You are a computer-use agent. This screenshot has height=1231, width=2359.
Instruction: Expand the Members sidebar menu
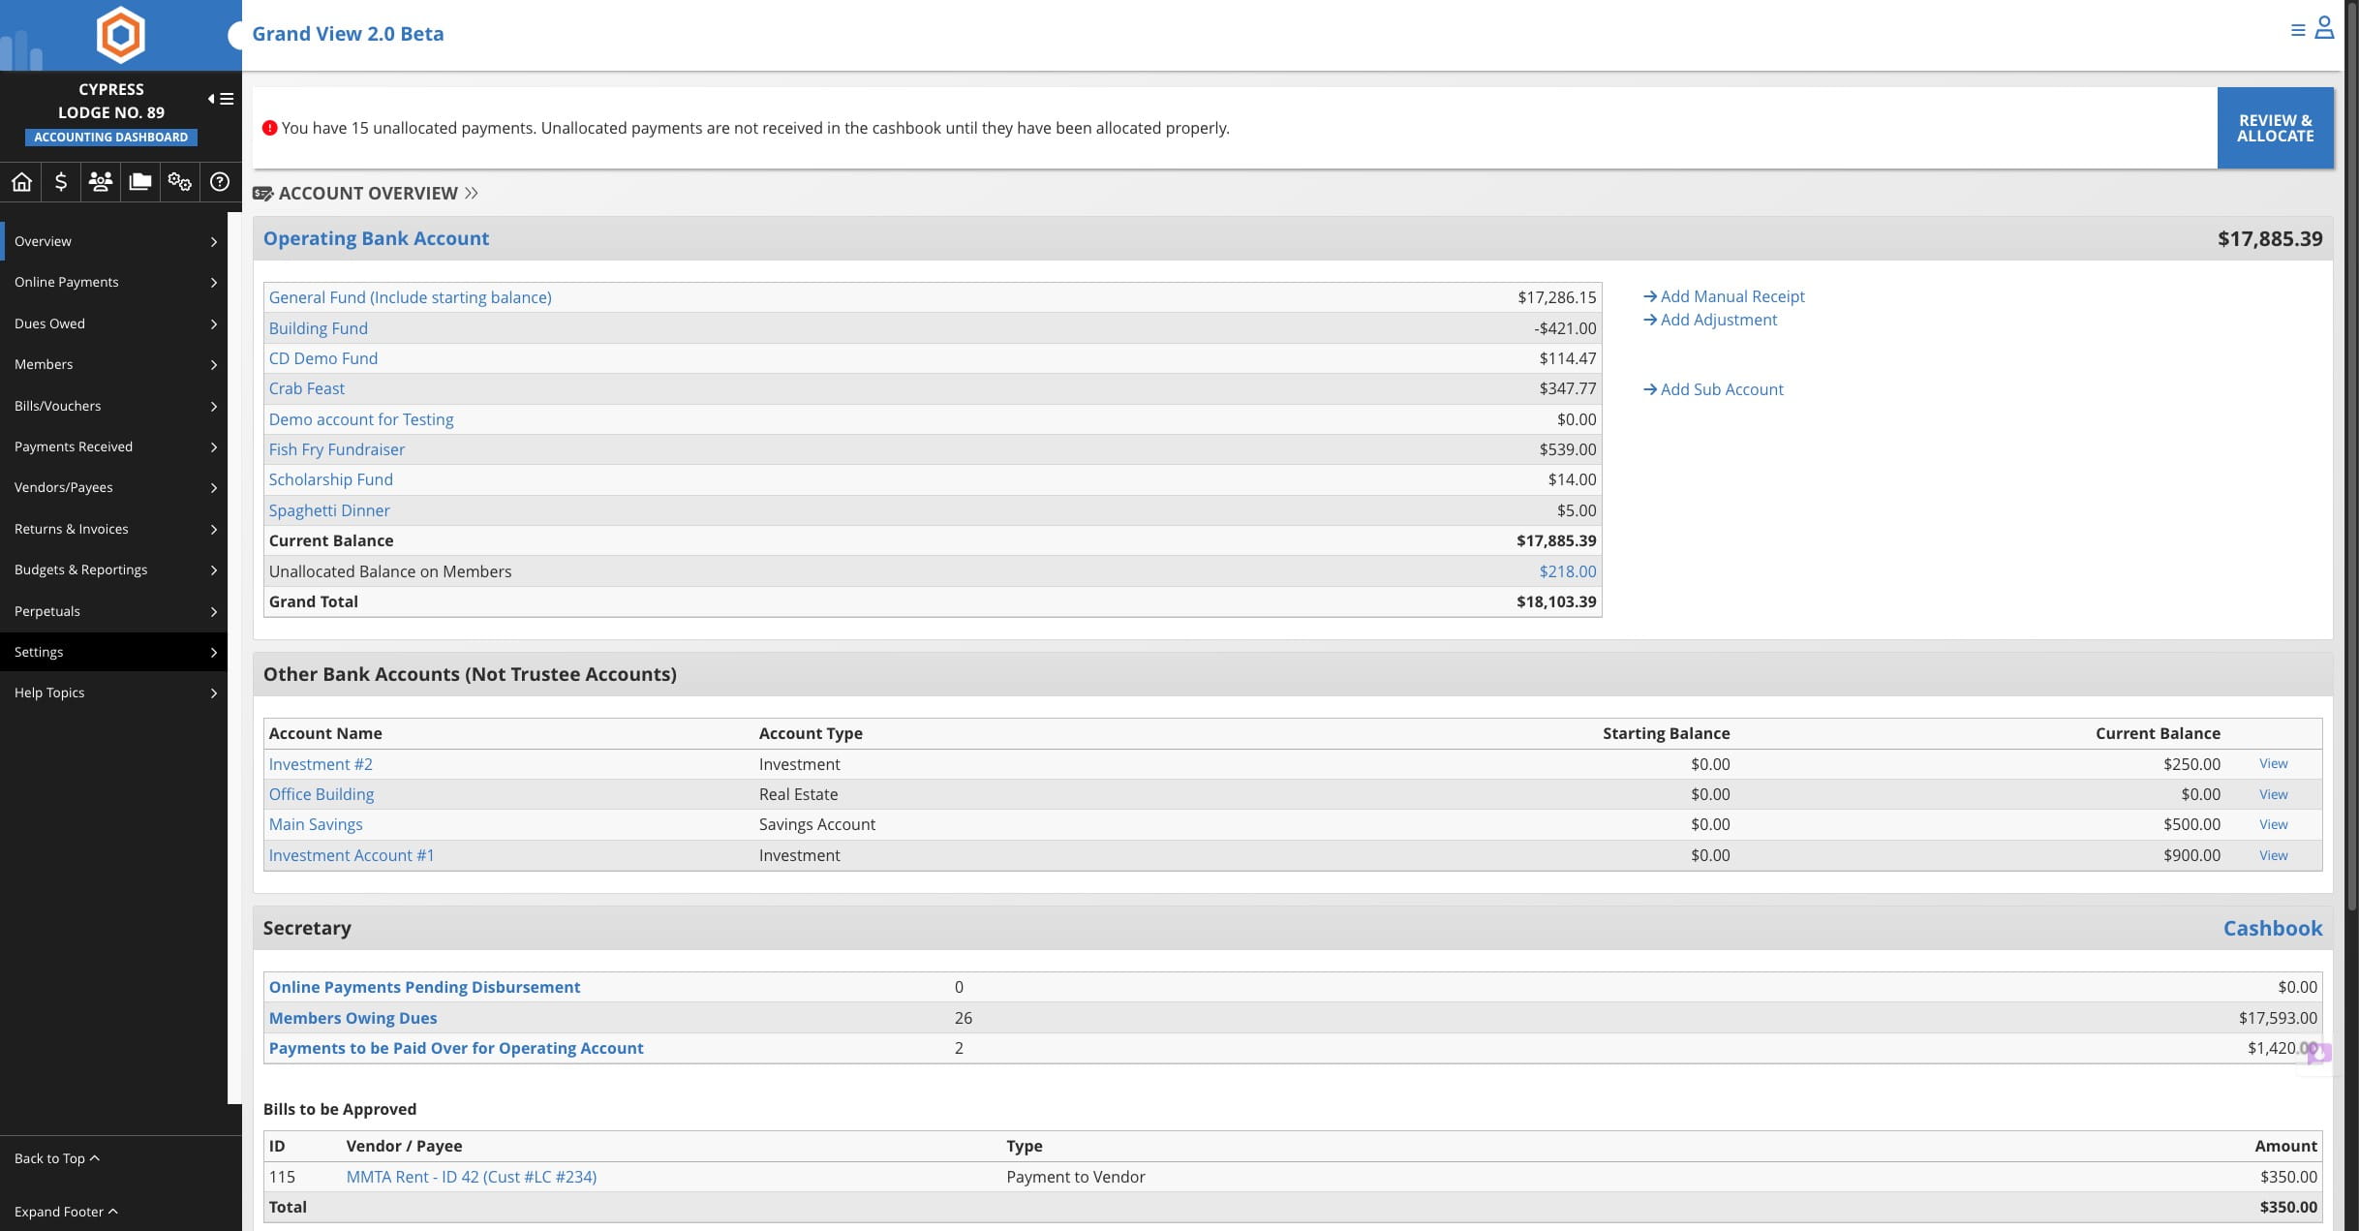(114, 364)
